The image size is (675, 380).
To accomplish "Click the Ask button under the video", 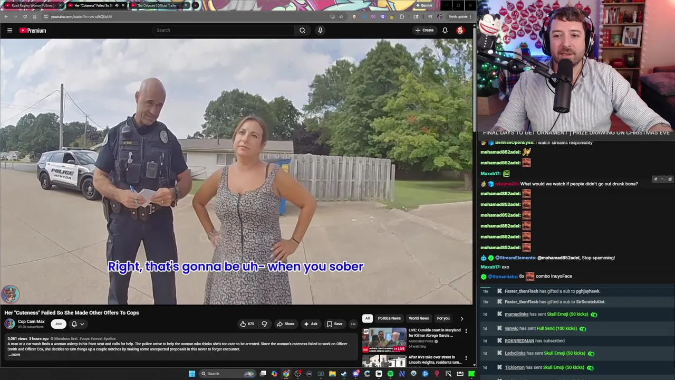I will coord(311,324).
